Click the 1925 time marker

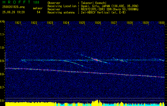(82, 23)
